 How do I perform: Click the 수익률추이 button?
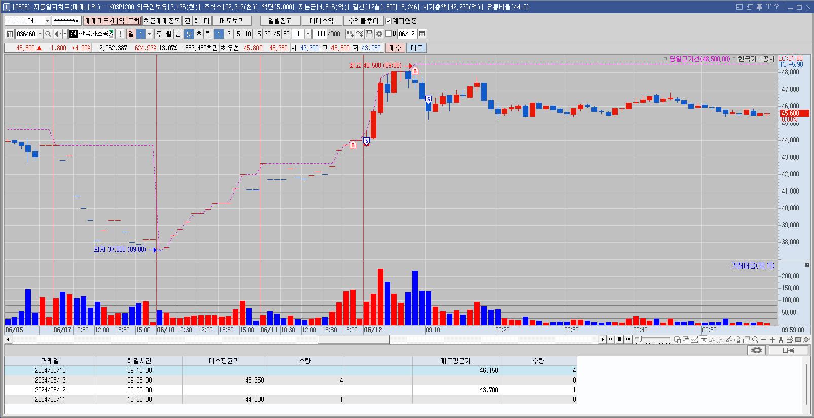tap(363, 21)
